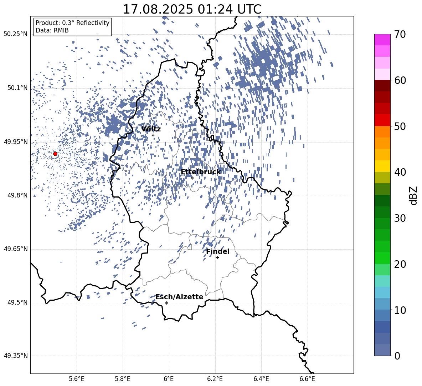Click the 49.35°N latitude label
The height and width of the screenshot is (386, 422).
[x=16, y=356]
